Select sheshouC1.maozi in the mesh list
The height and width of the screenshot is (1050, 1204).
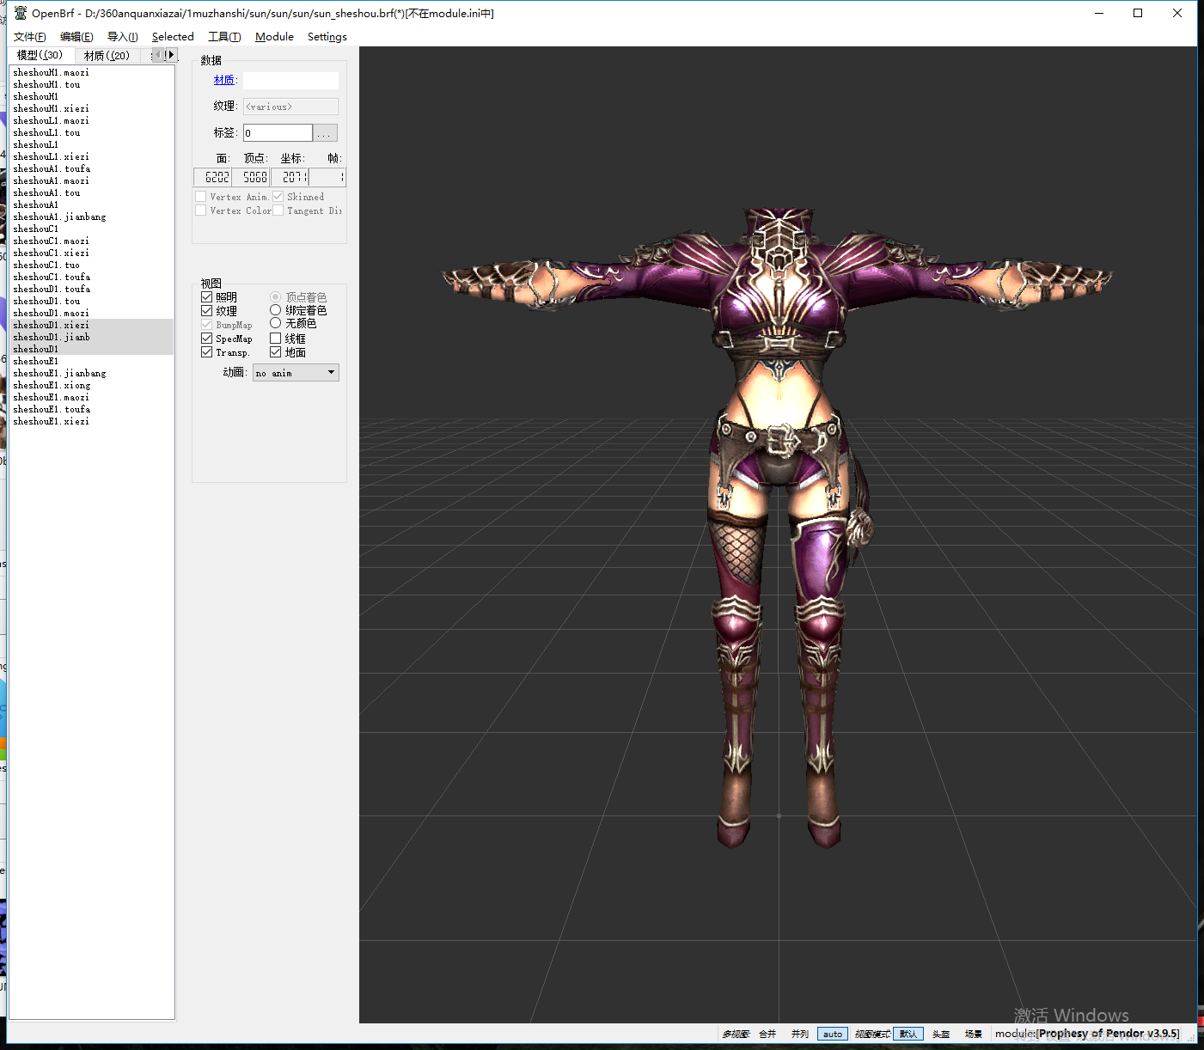tap(91, 241)
